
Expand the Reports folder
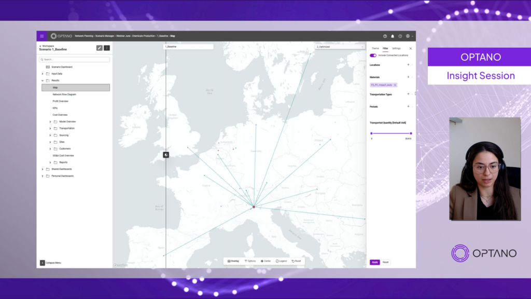pos(50,162)
